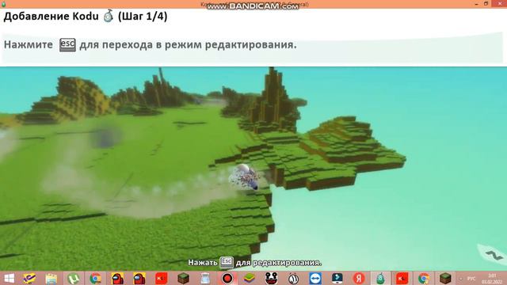Switch the РУС input language indicator
The width and height of the screenshot is (507, 285).
click(x=471, y=279)
